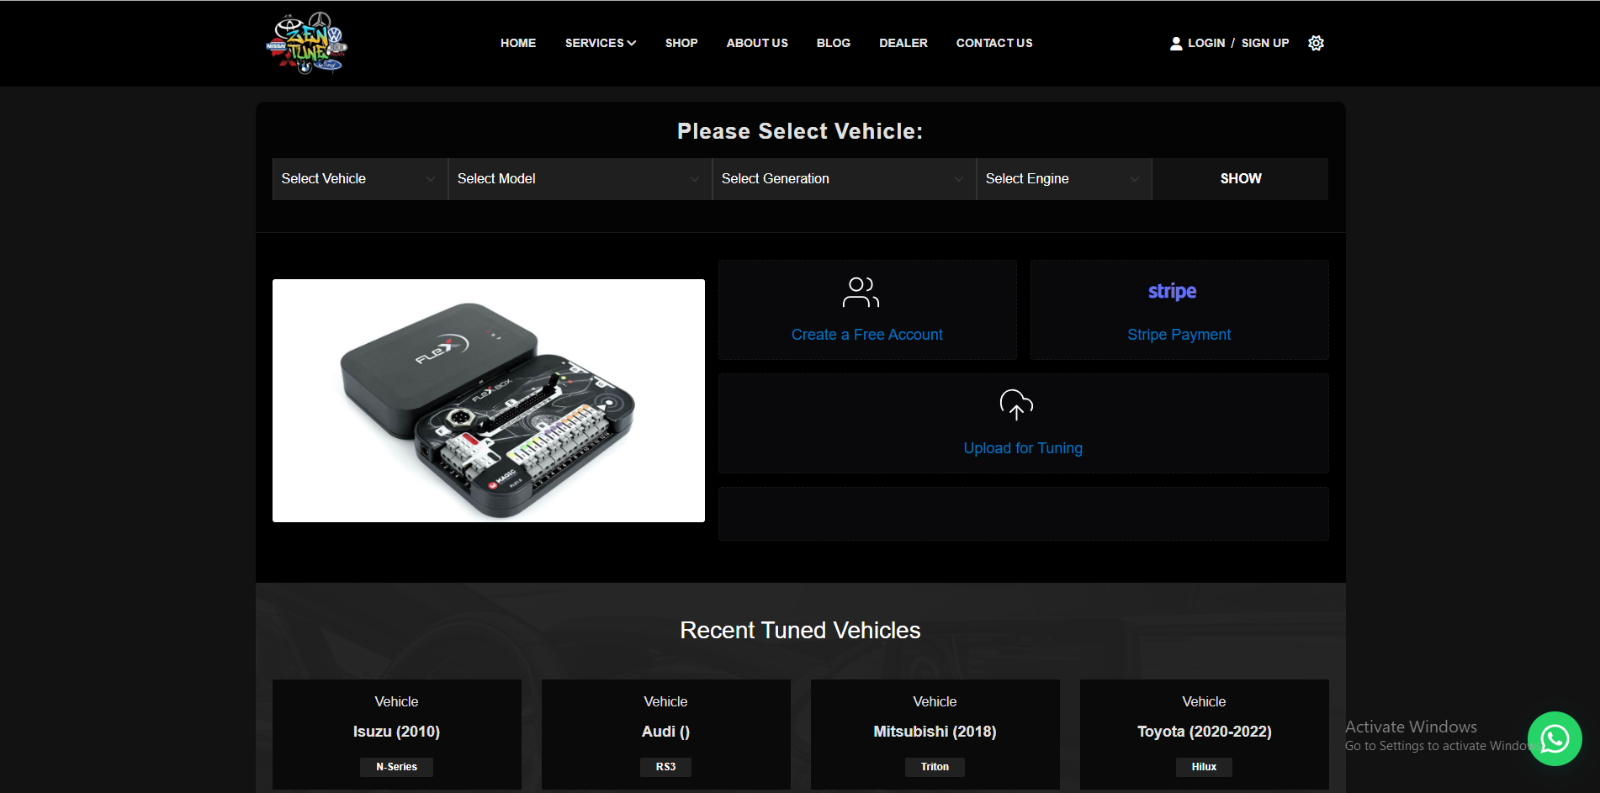1600x793 pixels.
Task: Open the WhatsApp chat bubble
Action: 1554,738
